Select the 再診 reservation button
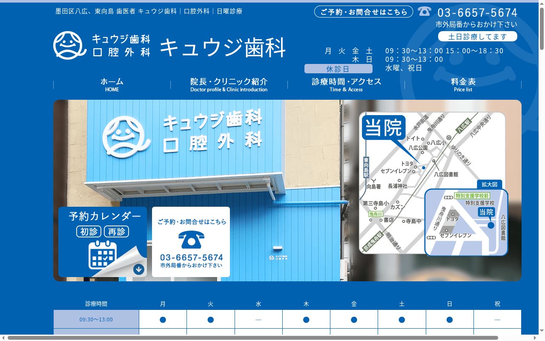The image size is (545, 341). pyautogui.click(x=116, y=231)
